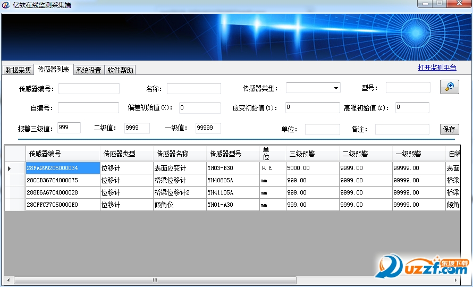Click the 自编号 input field

88,108
